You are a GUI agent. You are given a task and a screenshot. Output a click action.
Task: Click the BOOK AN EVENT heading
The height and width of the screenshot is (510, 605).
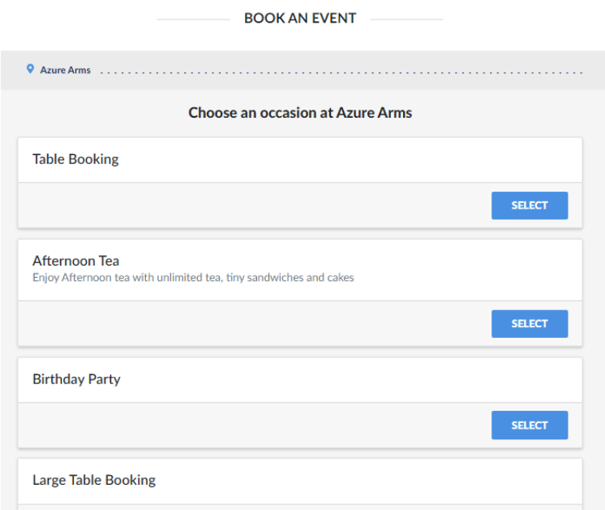pos(300,18)
